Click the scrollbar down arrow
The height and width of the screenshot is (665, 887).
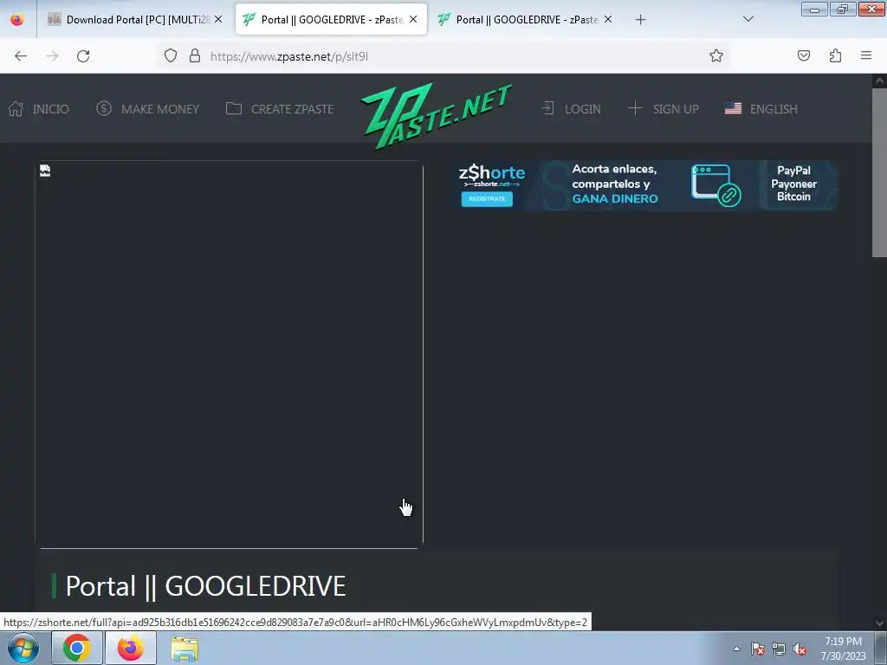point(879,623)
